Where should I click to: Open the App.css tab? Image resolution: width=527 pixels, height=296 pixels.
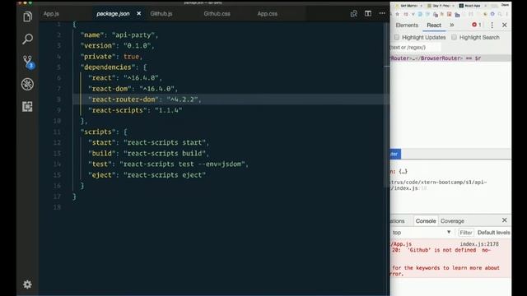click(267, 14)
